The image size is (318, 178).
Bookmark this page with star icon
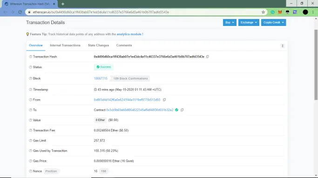point(263,12)
